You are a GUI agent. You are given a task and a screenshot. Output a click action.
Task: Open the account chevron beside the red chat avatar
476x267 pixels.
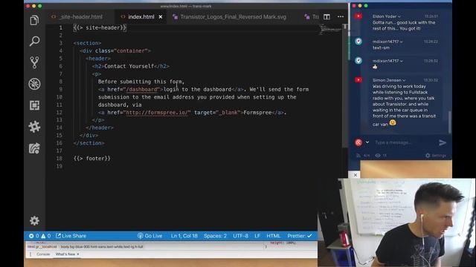(x=367, y=142)
